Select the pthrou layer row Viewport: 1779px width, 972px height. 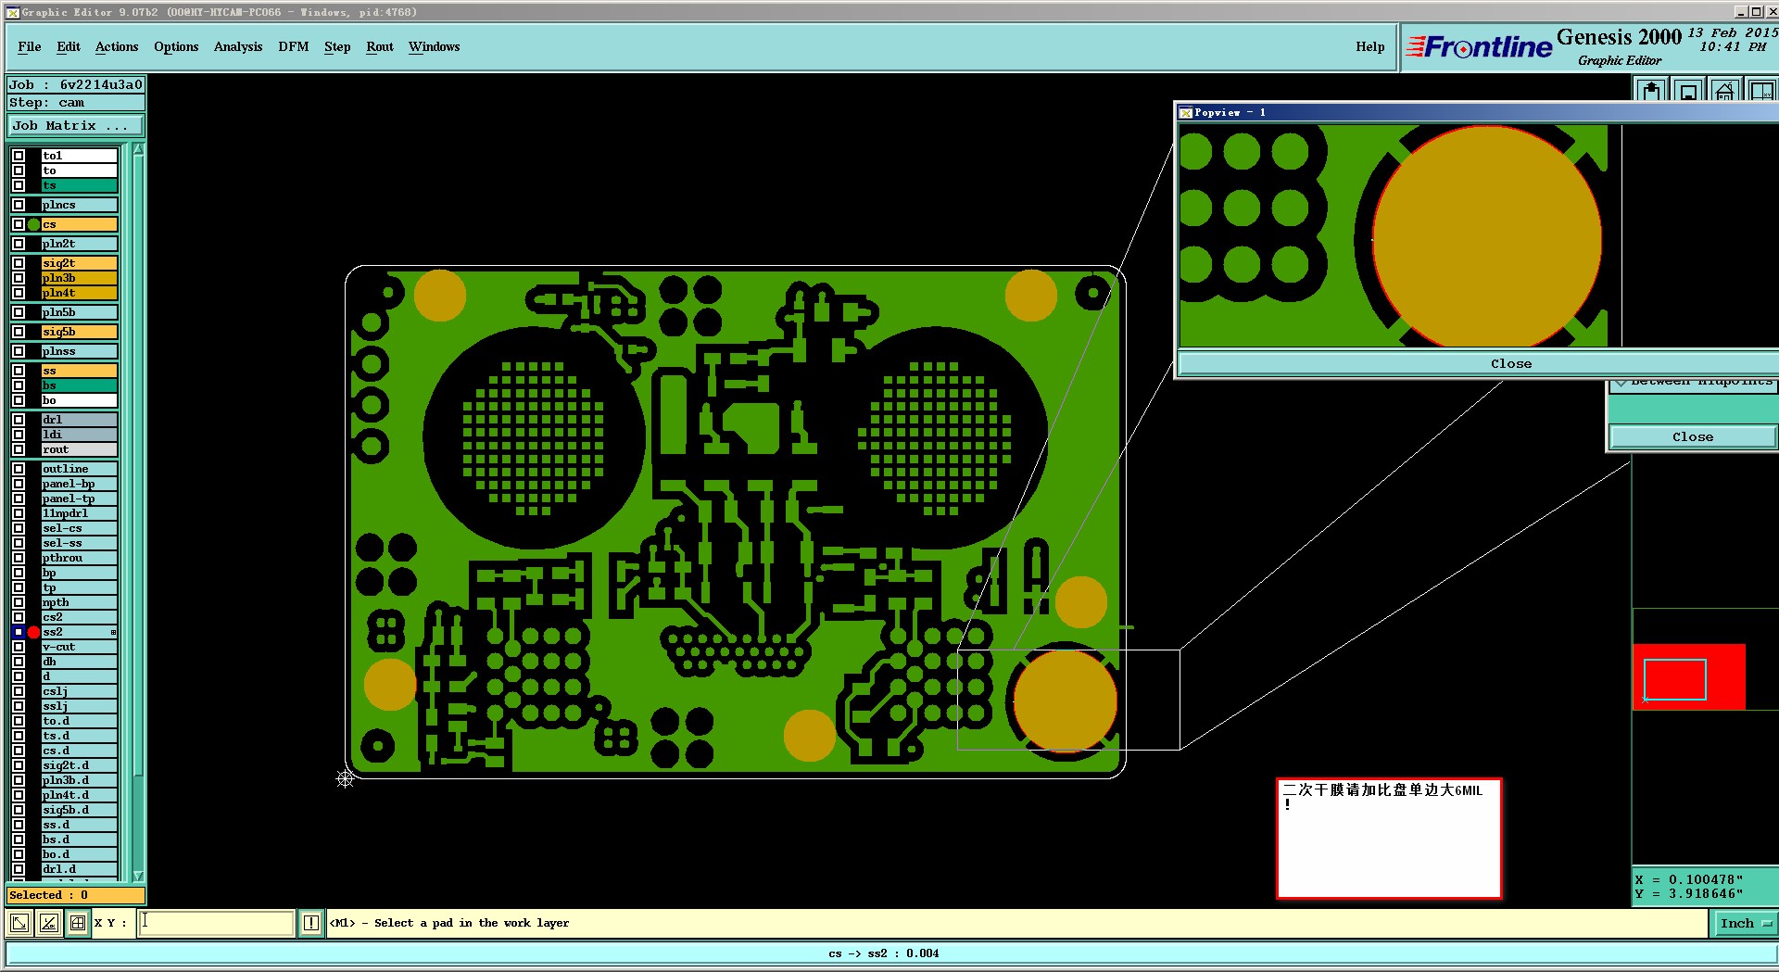(x=79, y=558)
